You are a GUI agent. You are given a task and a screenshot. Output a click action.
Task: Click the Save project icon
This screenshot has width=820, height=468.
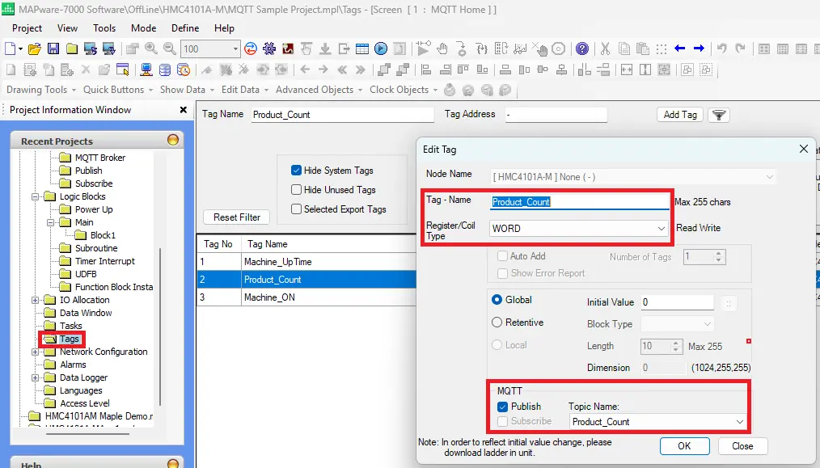(53, 49)
